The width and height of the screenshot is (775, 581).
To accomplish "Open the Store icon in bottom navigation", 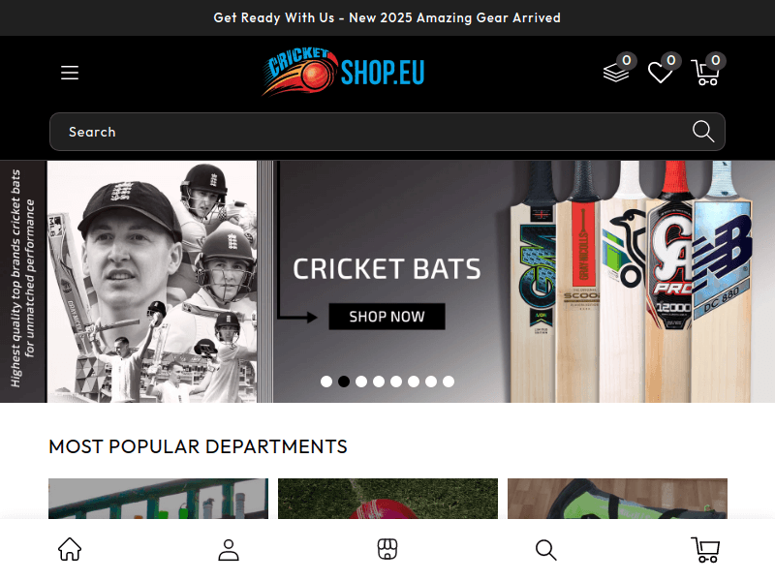I will [387, 549].
